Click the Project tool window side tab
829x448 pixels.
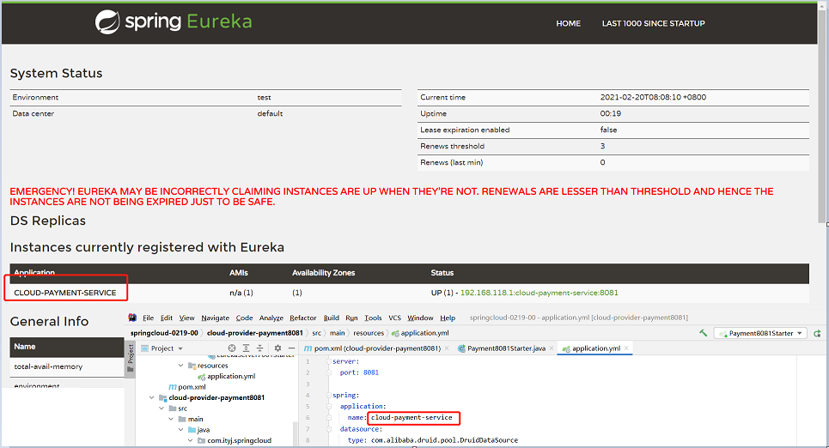click(130, 359)
